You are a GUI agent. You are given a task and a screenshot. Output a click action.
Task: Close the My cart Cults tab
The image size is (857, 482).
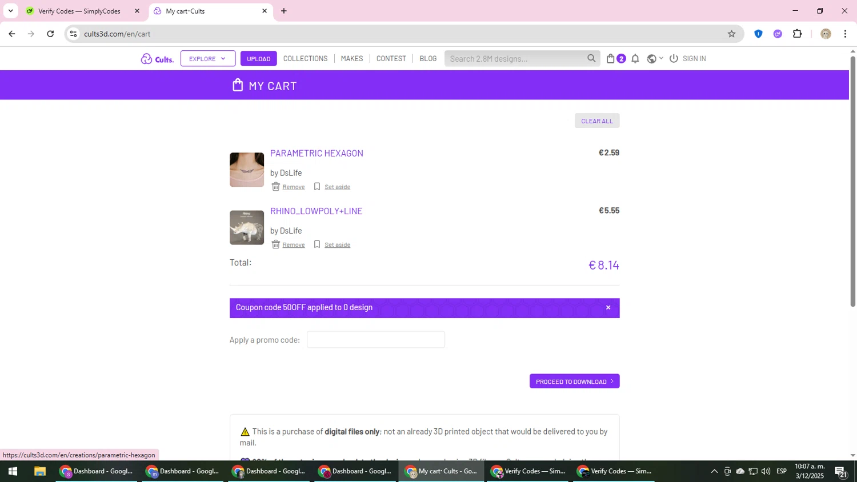265,11
